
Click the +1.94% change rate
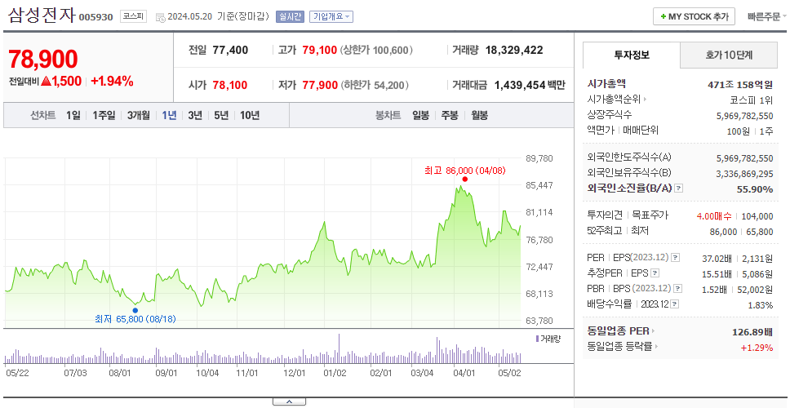[112, 81]
